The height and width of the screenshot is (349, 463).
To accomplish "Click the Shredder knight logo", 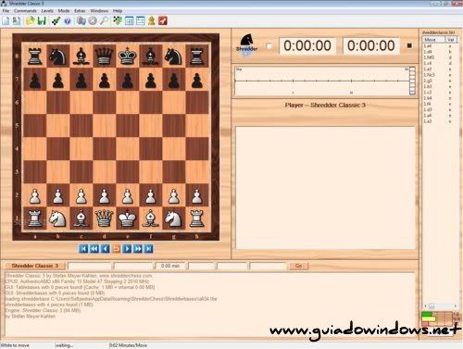I will coord(246,44).
